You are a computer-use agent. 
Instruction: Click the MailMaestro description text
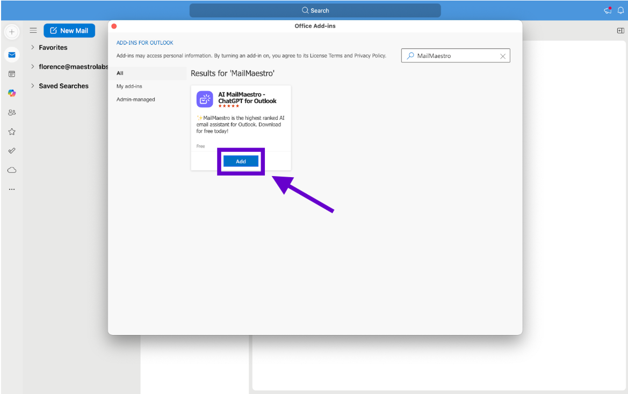(240, 125)
